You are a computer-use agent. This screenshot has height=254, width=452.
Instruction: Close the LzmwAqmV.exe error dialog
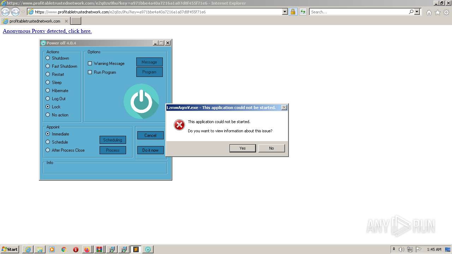click(284, 108)
